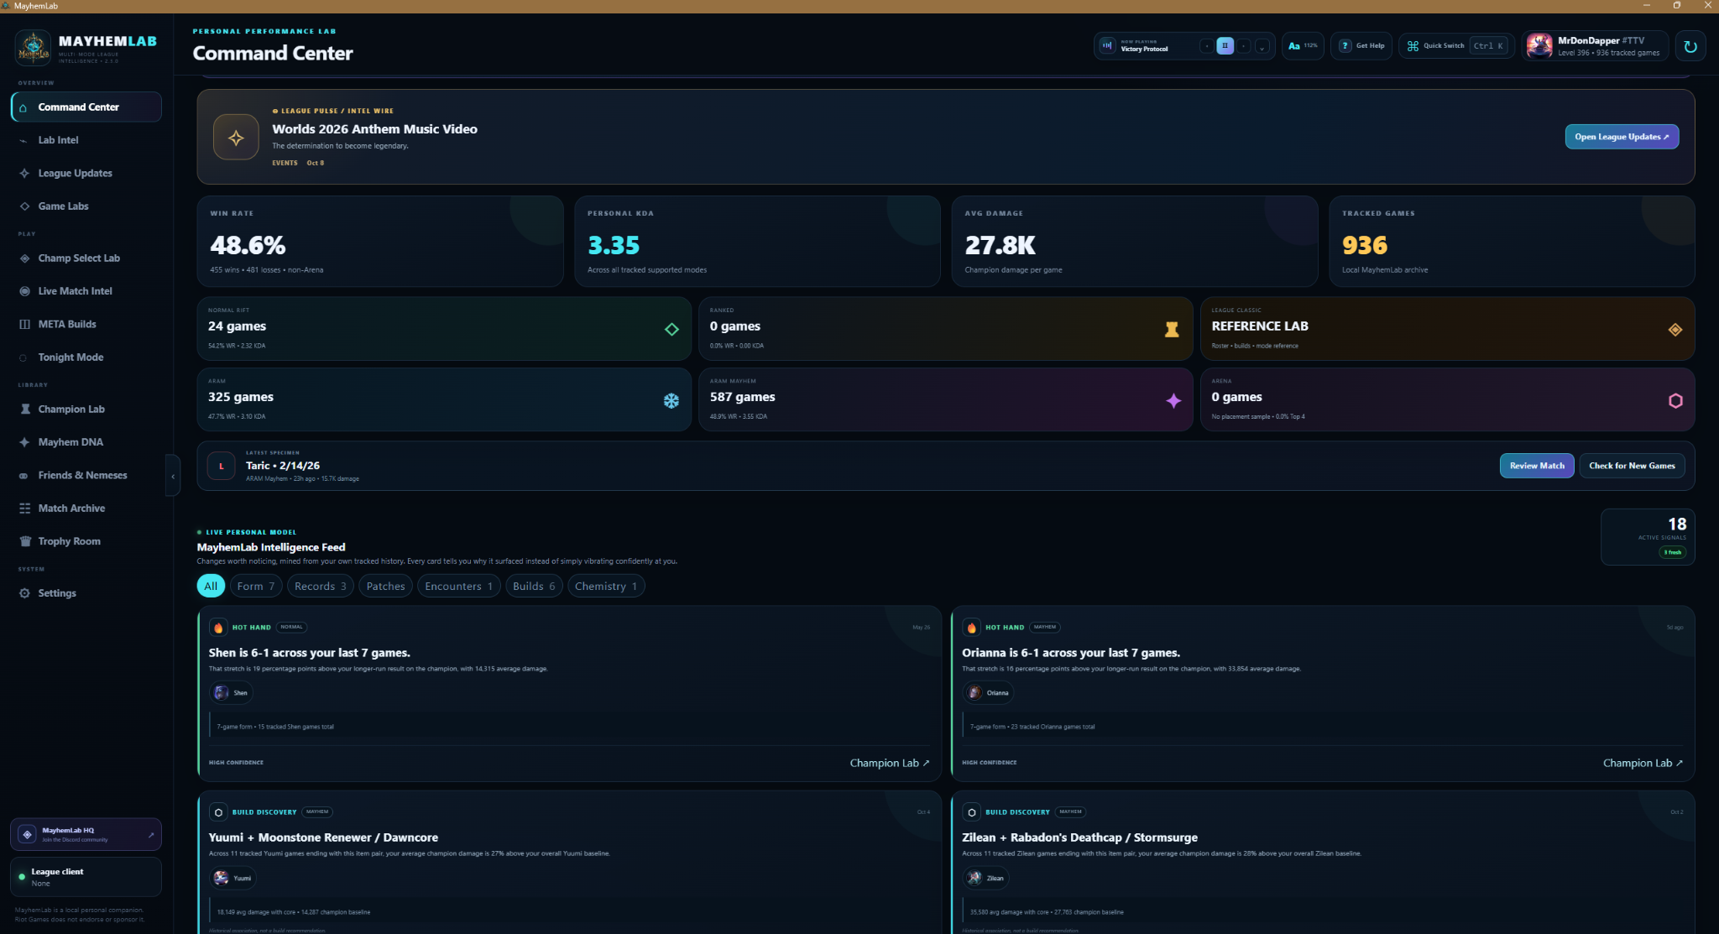The width and height of the screenshot is (1719, 934).
Task: Open Champion Lab link on Shen card
Action: (x=889, y=763)
